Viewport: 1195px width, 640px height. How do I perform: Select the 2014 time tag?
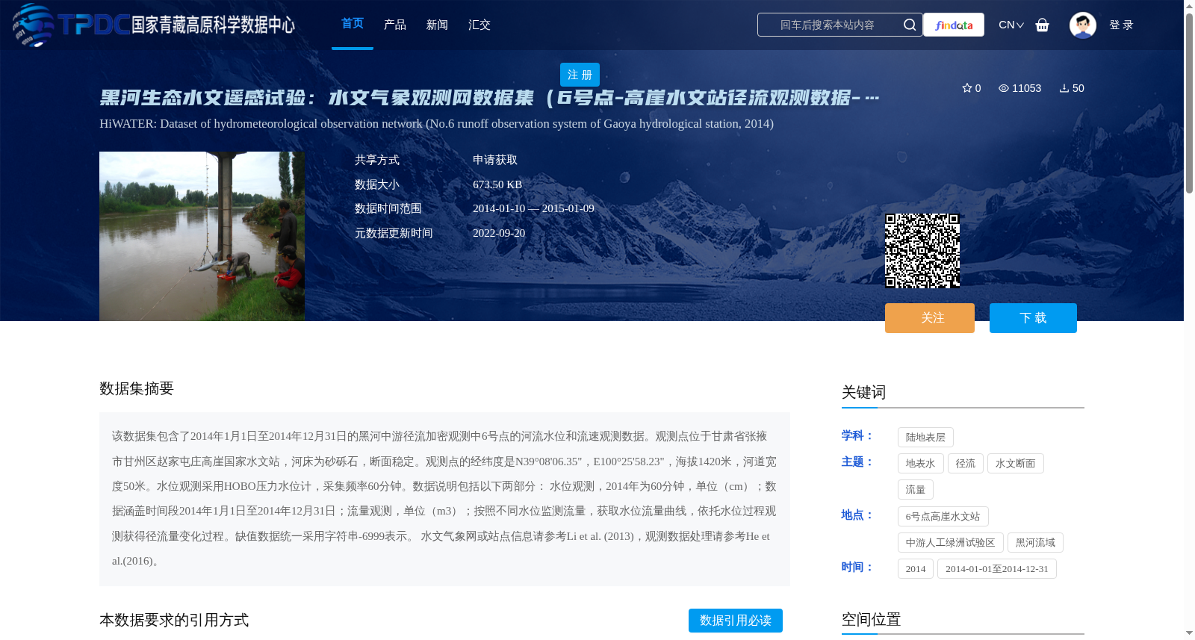coord(916,569)
